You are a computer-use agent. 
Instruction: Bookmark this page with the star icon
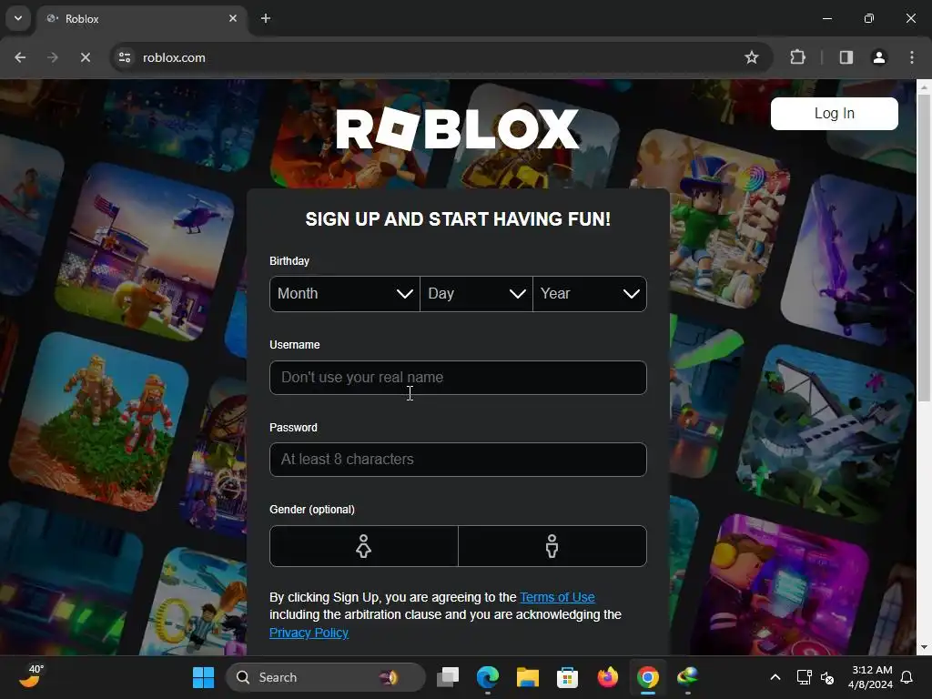pyautogui.click(x=751, y=57)
